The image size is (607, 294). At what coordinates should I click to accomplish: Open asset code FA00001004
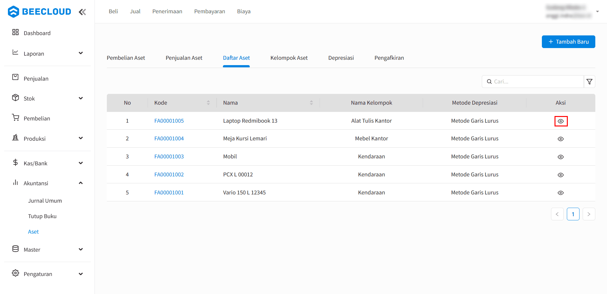pyautogui.click(x=169, y=138)
